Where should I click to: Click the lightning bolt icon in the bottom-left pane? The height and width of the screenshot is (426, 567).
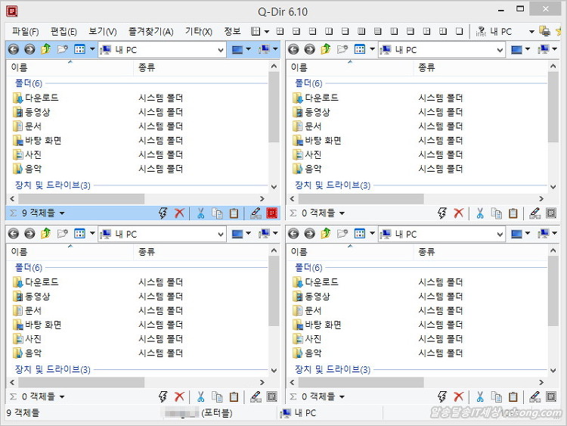(x=163, y=396)
